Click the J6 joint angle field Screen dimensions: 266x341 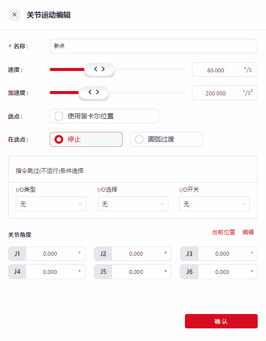[222, 272]
